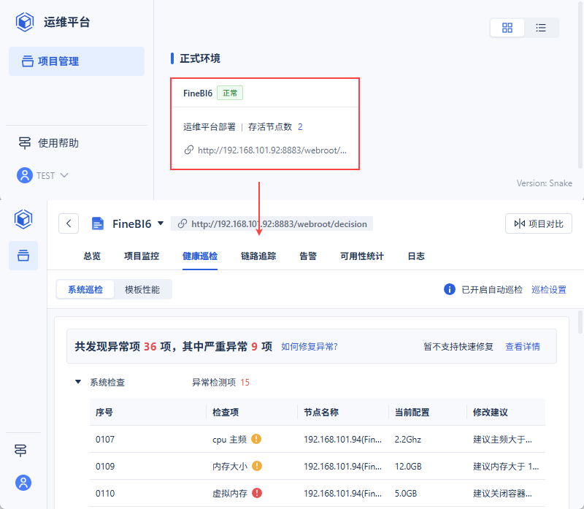
Task: Click the info icon beside 已开启自动巡检
Action: click(x=450, y=289)
